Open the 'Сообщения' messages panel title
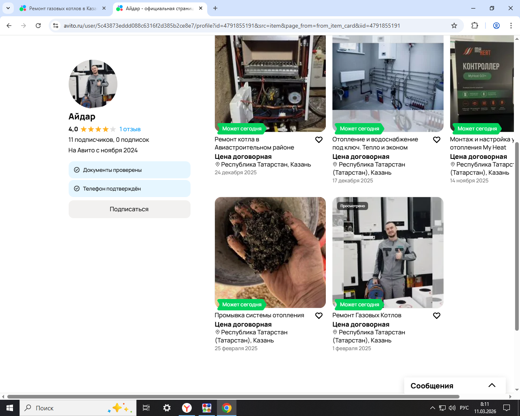The width and height of the screenshot is (520, 416). pyautogui.click(x=432, y=386)
